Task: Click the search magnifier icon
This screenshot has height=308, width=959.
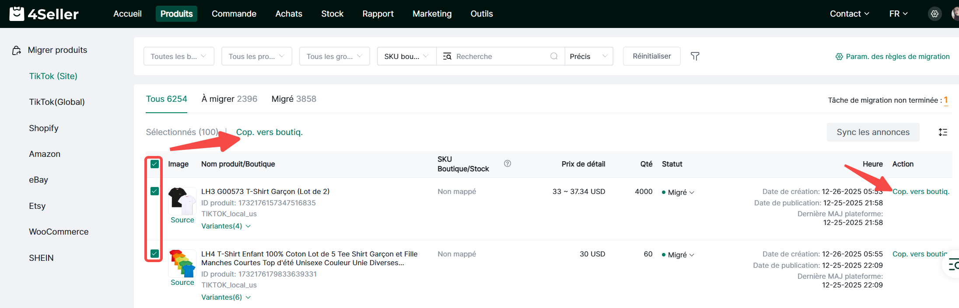Action: point(554,56)
